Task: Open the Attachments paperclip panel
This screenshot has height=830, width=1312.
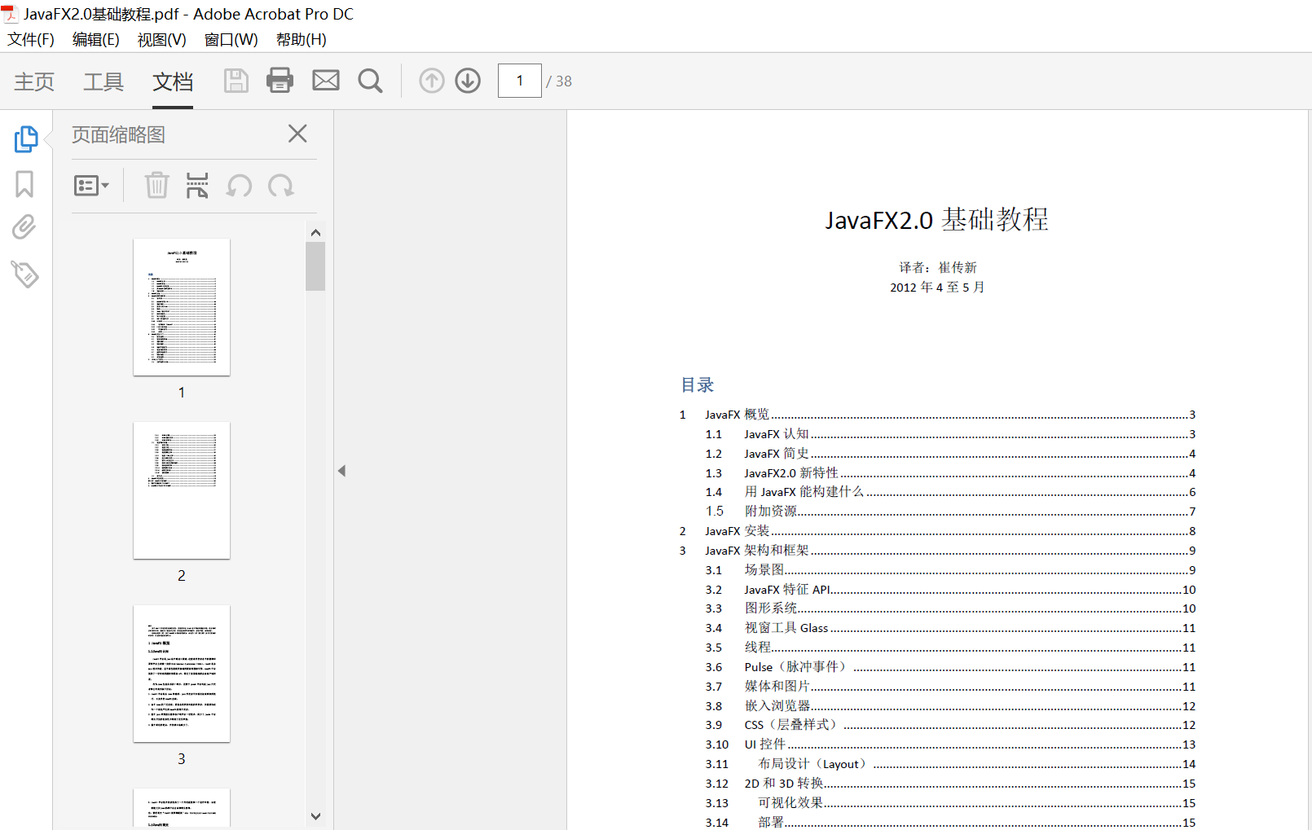Action: (24, 227)
